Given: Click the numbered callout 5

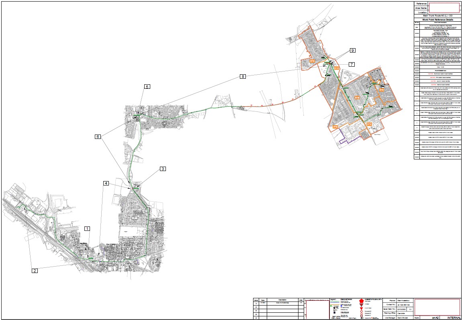Looking at the screenshot, I should tap(147, 87).
